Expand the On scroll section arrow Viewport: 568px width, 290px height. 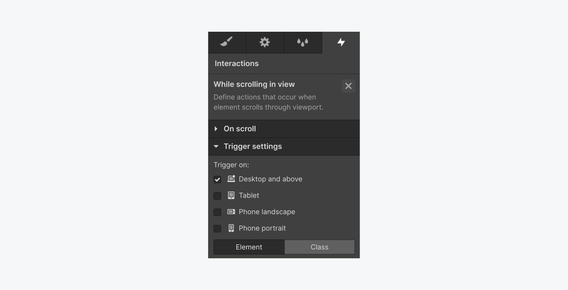pyautogui.click(x=216, y=129)
